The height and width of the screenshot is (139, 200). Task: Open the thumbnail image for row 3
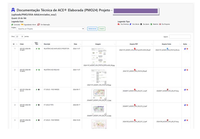[99, 94]
